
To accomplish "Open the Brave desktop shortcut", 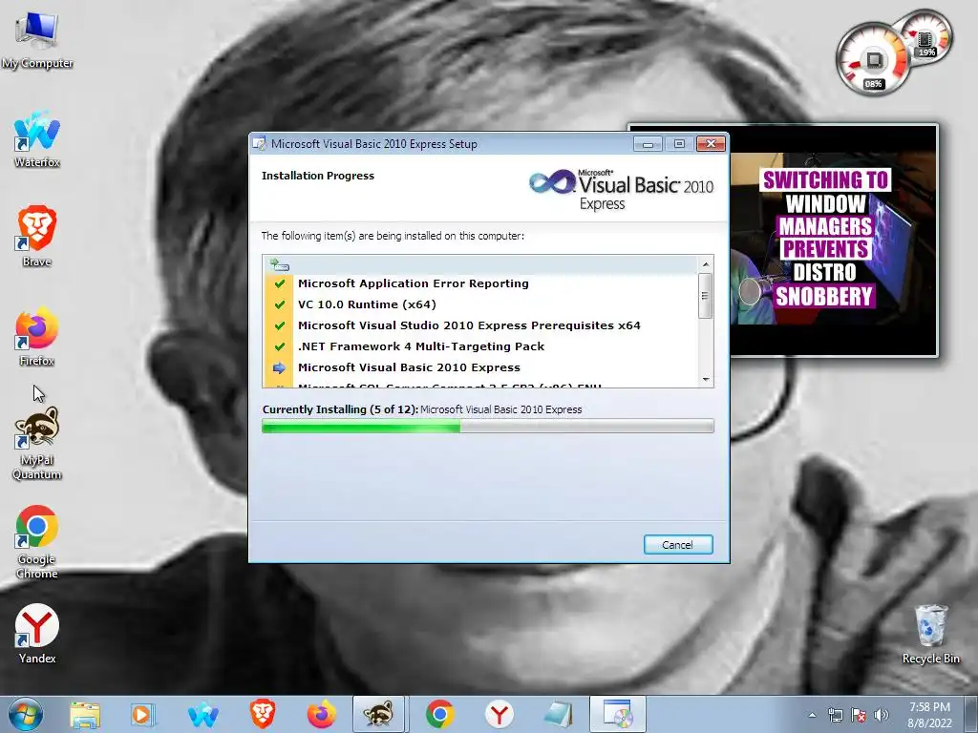I will (37, 237).
